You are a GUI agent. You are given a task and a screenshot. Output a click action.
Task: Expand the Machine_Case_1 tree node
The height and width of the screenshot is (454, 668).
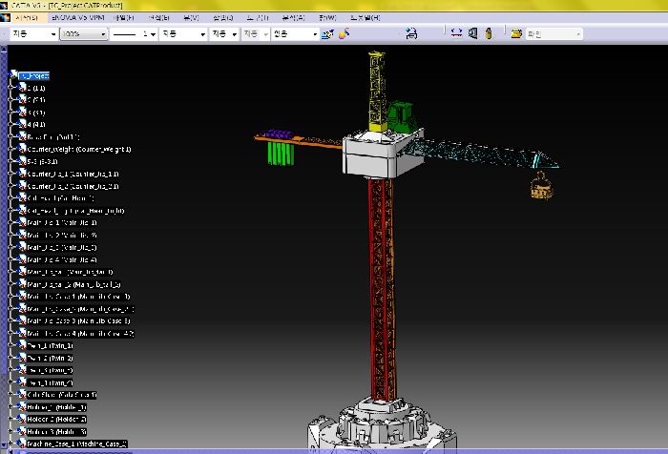[9, 444]
